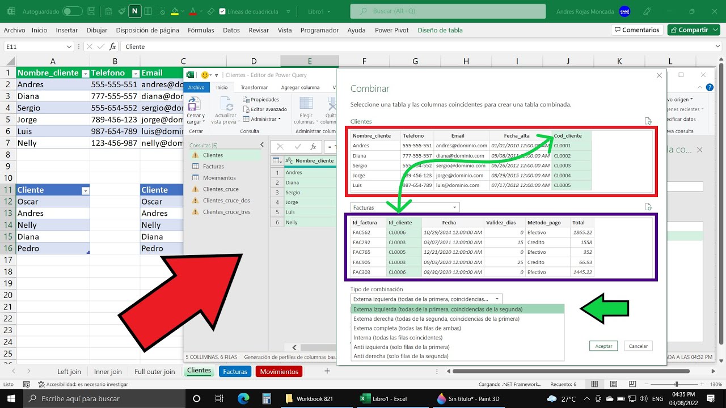Select the Facturas query
The image size is (726, 408).
[x=213, y=167]
